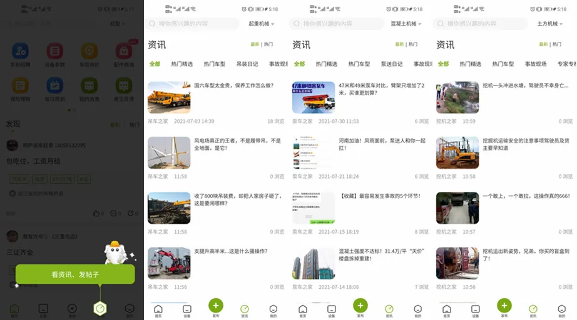Viewport: 577px width, 320px height.
Task: Open article 47米和49米泵车对比
Action: pyautogui.click(x=382, y=89)
